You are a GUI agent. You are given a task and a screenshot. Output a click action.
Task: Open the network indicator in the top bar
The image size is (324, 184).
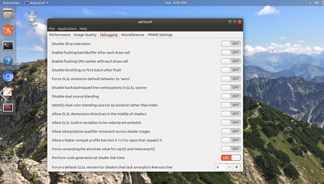(x=310, y=2)
